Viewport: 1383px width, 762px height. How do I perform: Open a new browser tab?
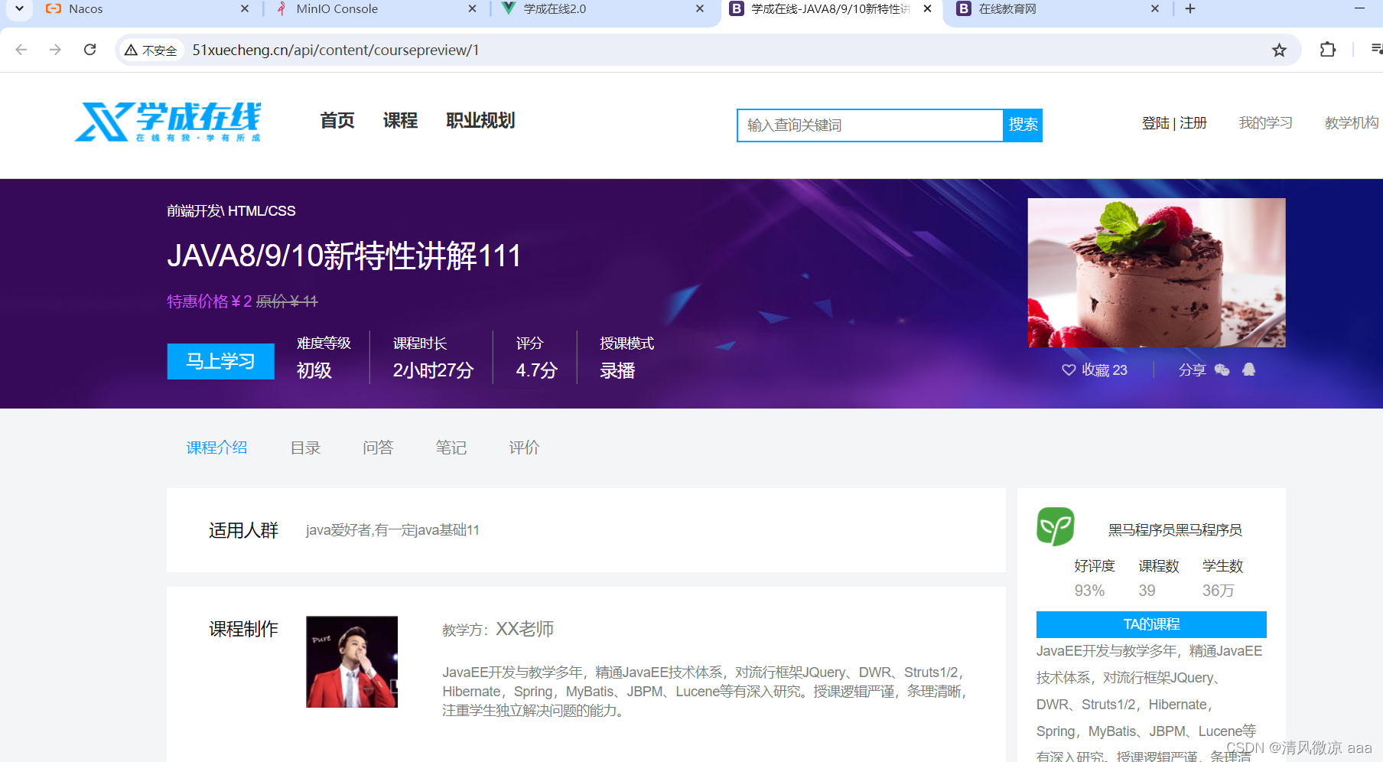click(1190, 9)
